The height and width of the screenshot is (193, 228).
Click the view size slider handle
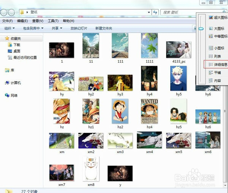point(201,28)
